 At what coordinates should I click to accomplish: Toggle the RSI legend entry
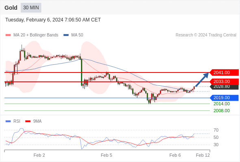[13, 122]
